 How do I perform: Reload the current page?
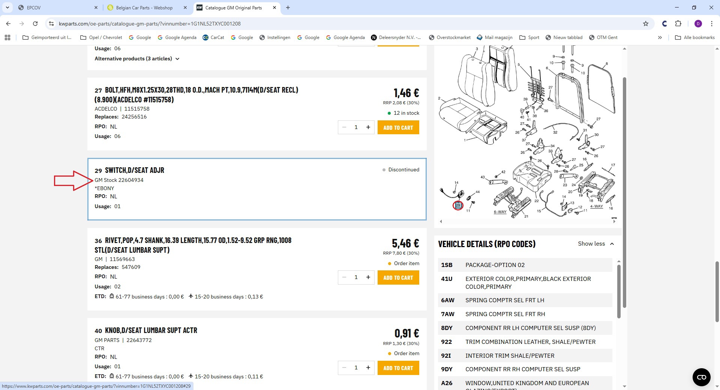coord(35,24)
